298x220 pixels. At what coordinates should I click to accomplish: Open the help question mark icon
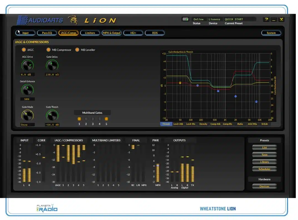tap(267, 19)
